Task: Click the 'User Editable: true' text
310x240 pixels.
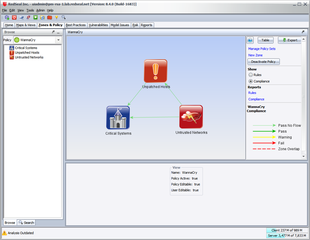Action: [x=185, y=190]
